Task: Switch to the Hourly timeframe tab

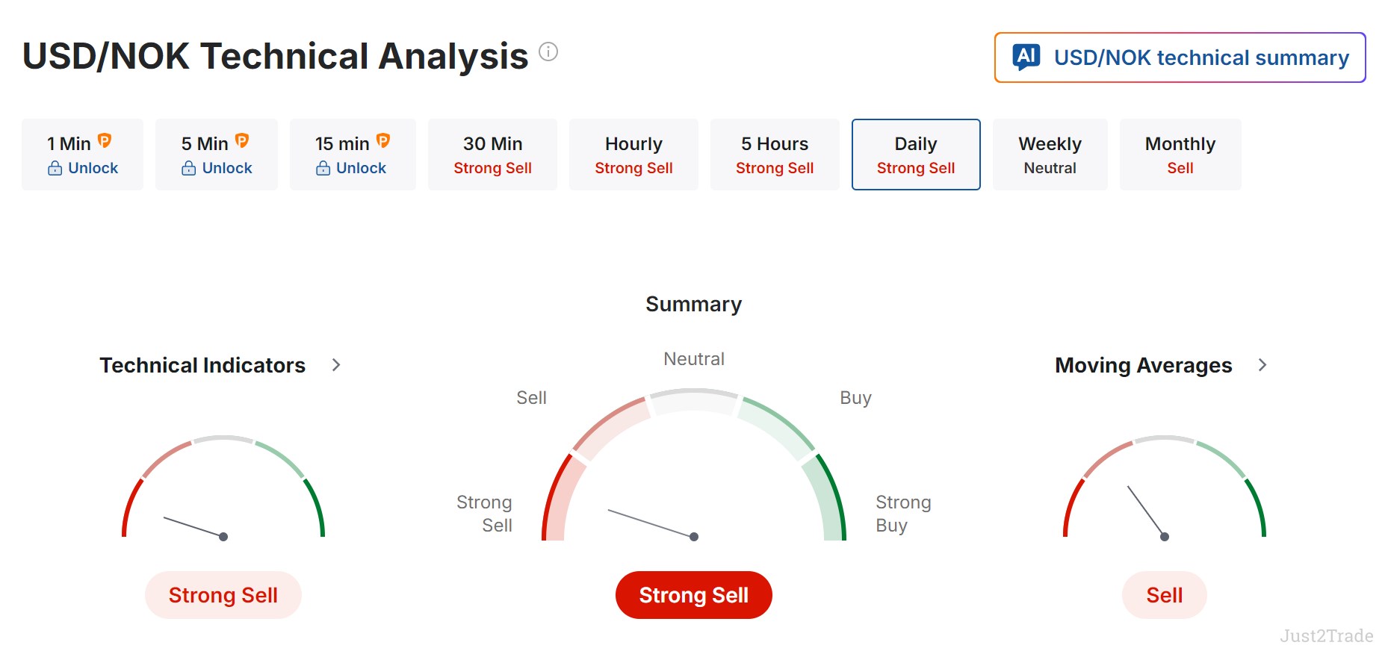Action: point(633,155)
